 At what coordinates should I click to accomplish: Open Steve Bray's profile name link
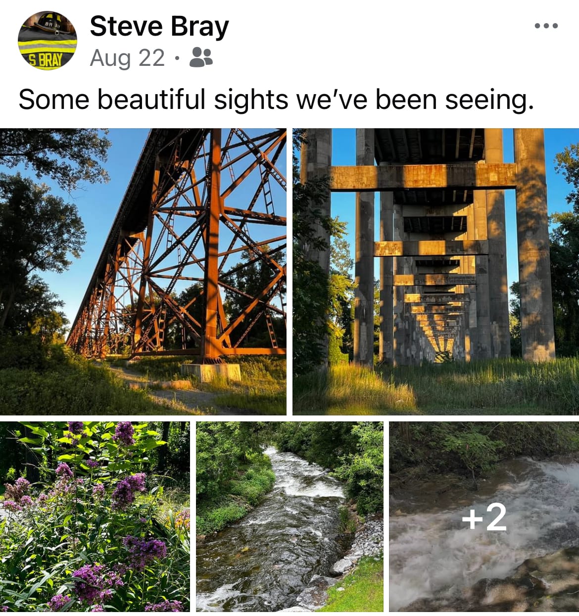[159, 26]
